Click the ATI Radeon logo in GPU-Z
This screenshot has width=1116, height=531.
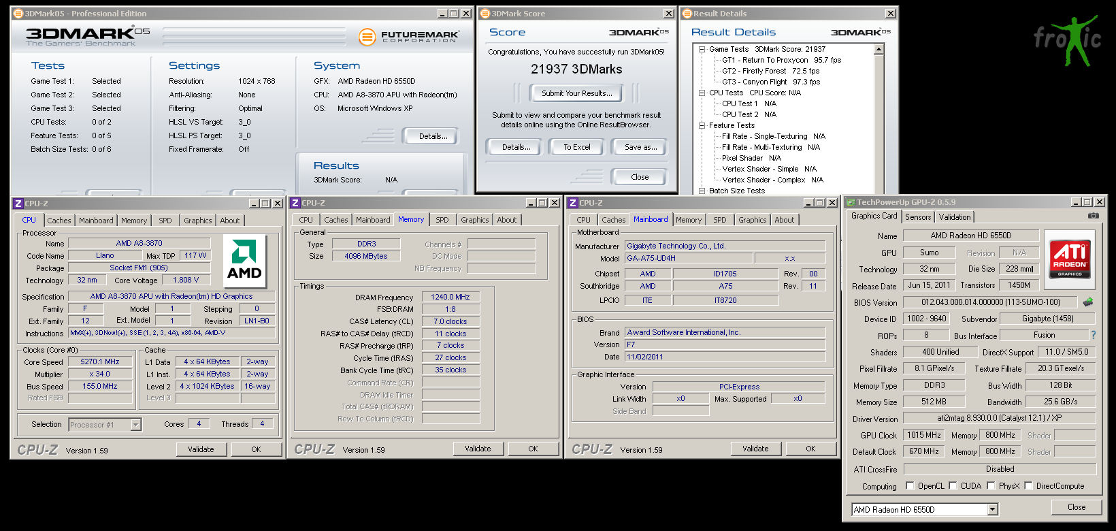1070,258
